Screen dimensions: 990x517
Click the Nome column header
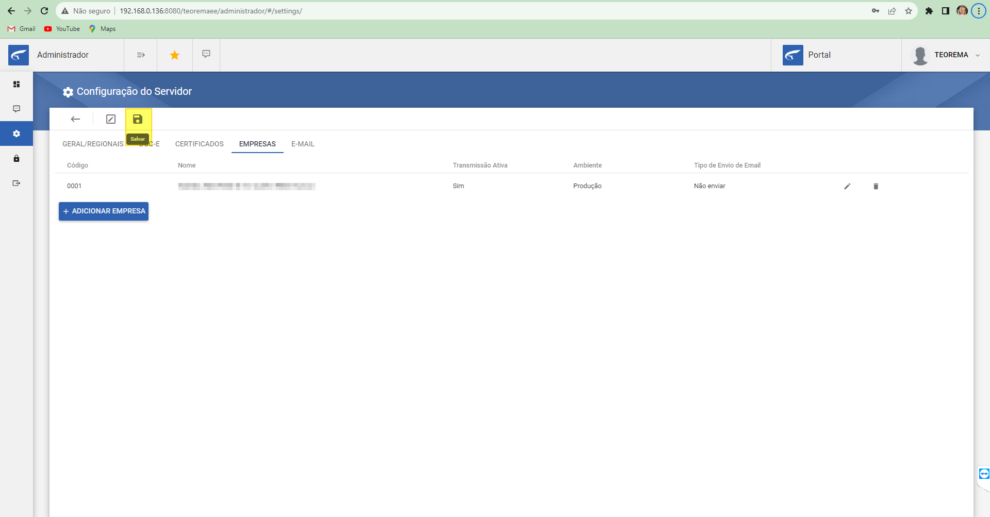coord(187,165)
